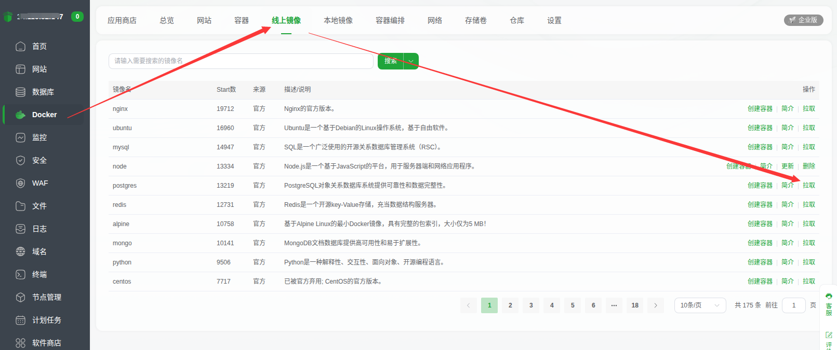This screenshot has width=837, height=350.
Task: Click 删除 for the node image
Action: [808, 166]
